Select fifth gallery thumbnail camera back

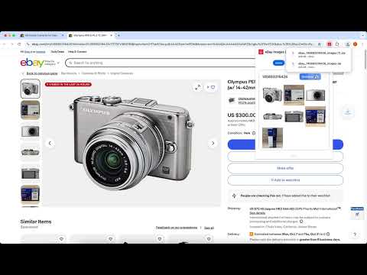31,173
